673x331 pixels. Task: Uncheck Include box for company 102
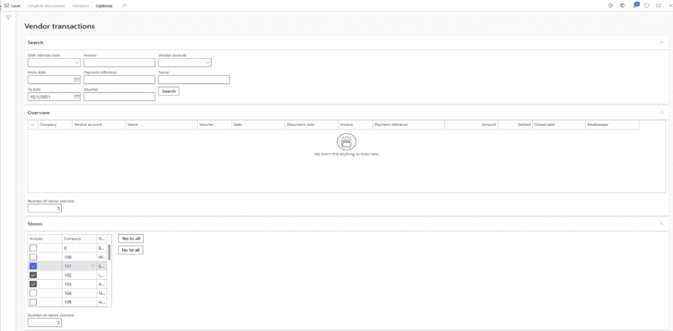tap(33, 275)
